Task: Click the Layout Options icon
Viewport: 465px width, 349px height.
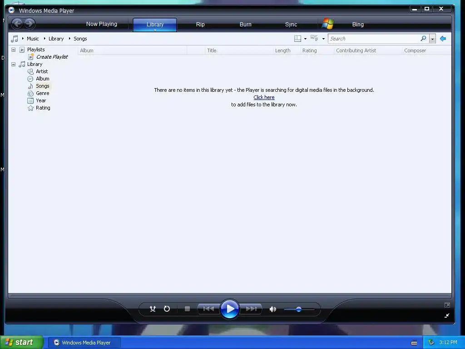Action: pos(297,39)
